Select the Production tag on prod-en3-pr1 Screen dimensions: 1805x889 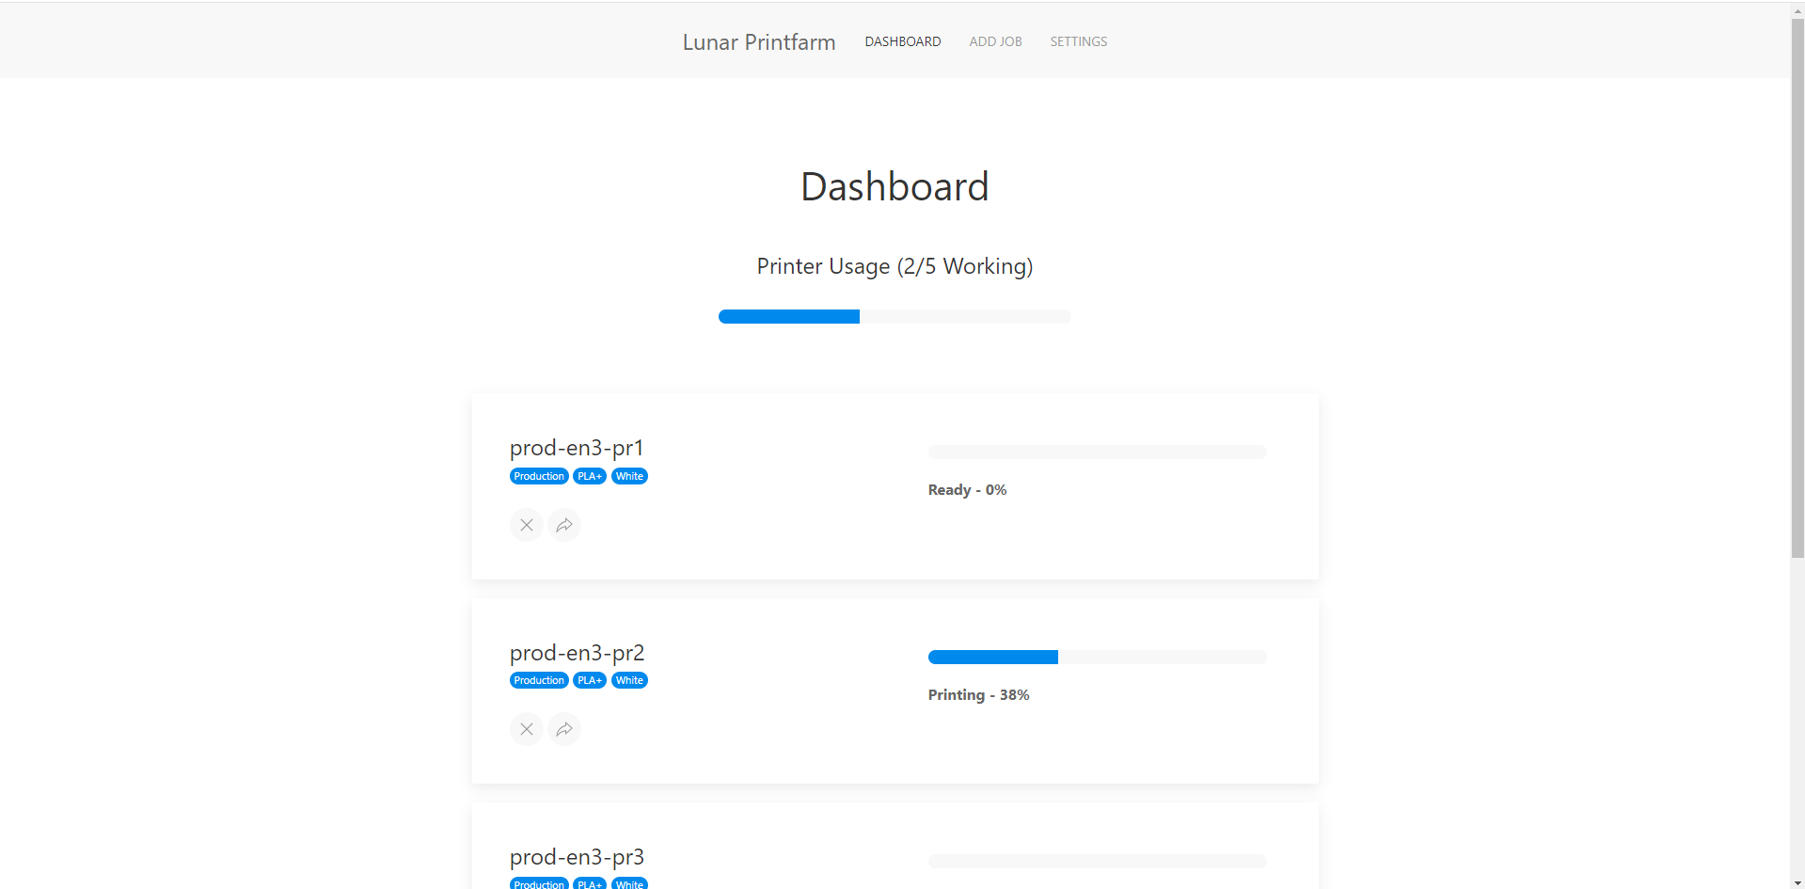click(x=539, y=476)
